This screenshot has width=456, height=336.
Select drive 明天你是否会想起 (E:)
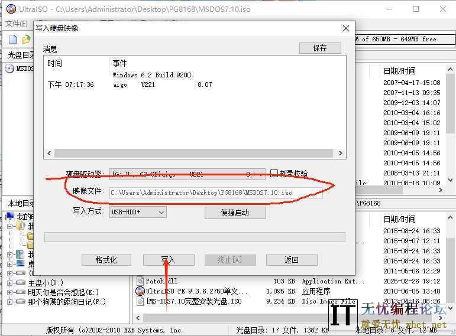tap(63, 292)
